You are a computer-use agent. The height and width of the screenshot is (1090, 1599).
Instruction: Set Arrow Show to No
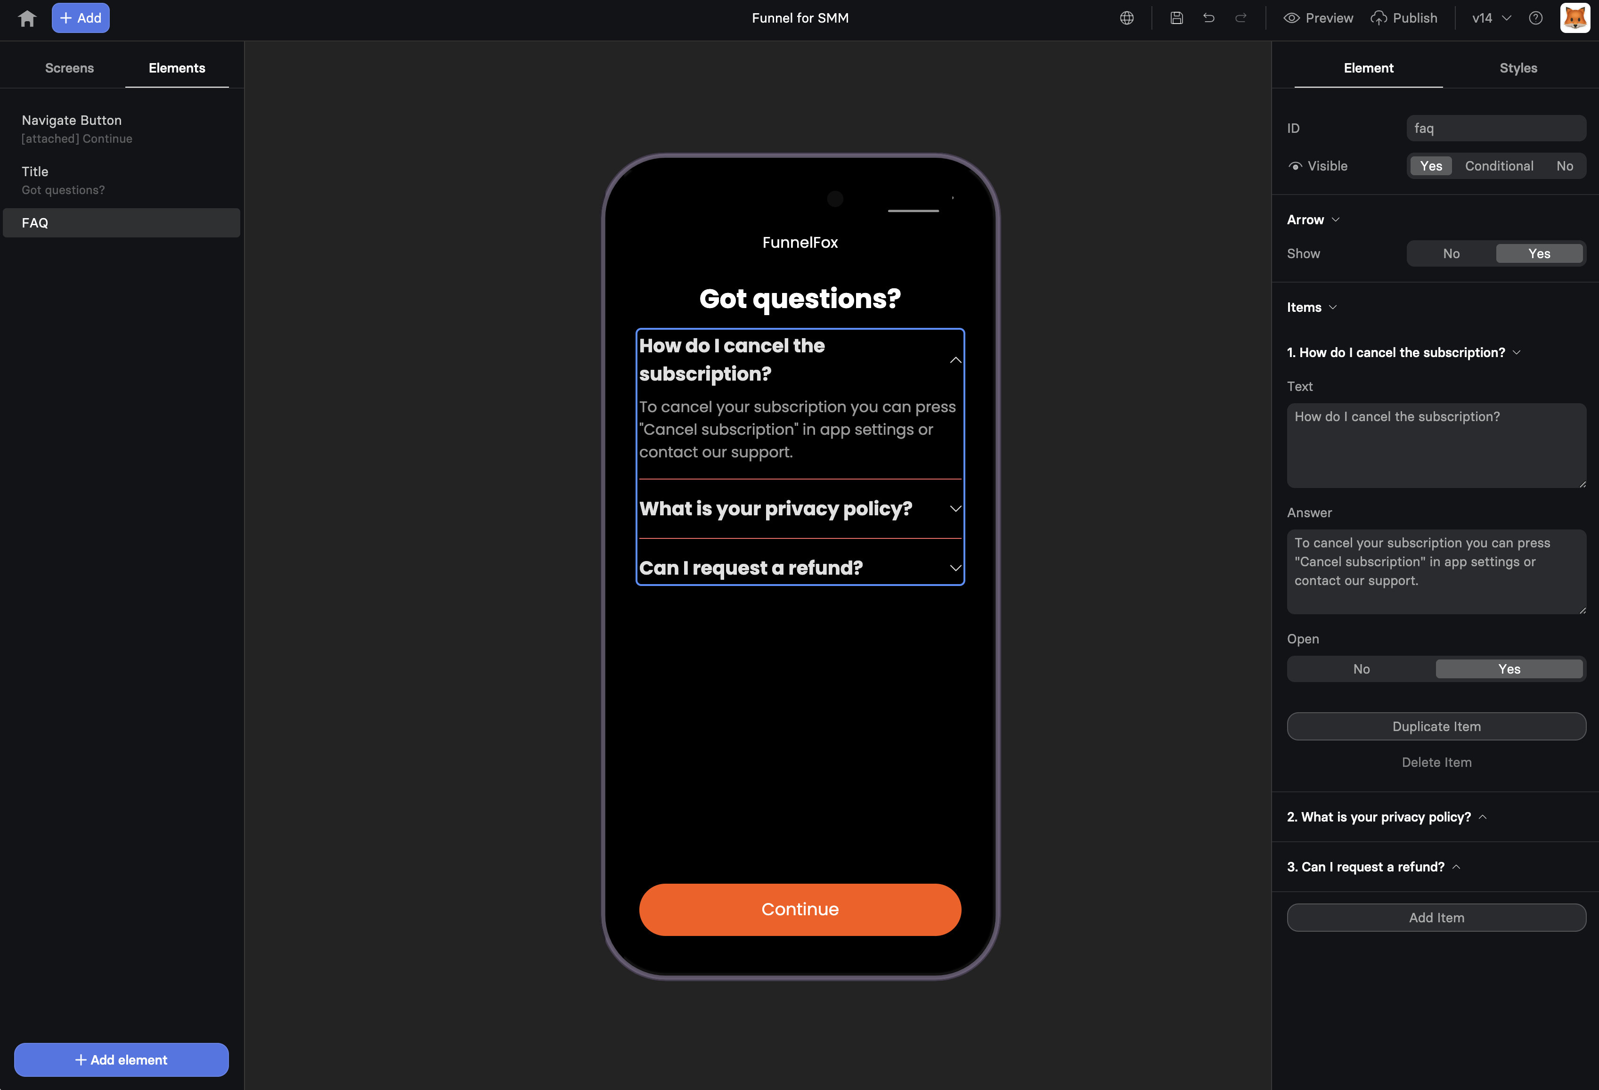[x=1451, y=254]
